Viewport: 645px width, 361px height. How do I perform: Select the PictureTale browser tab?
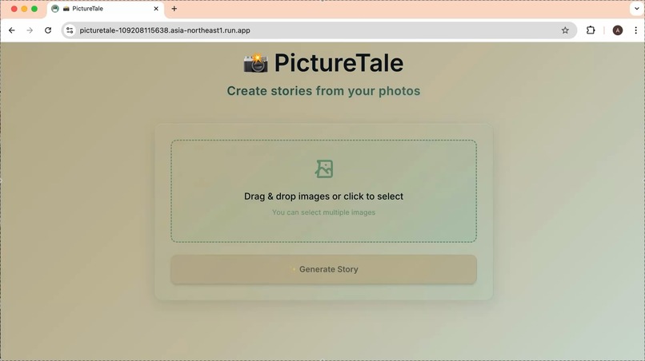(x=106, y=9)
